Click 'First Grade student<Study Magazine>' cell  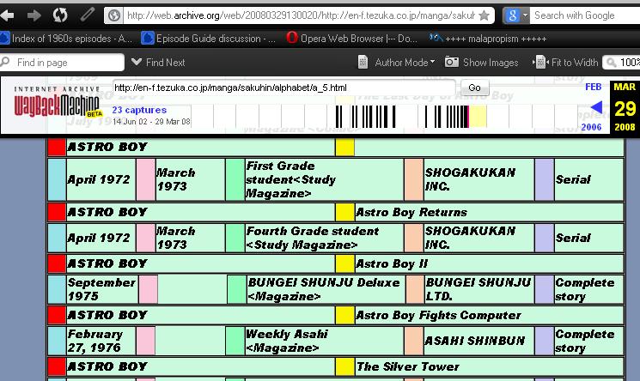tap(324, 179)
